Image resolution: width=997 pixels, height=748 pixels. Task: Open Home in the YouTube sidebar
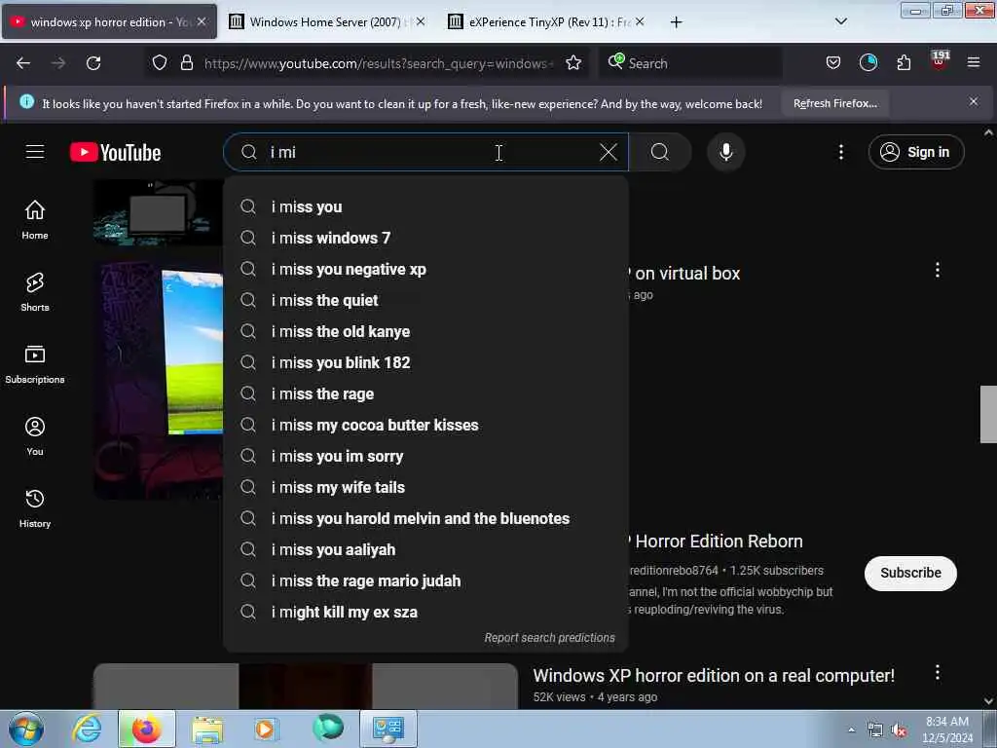click(x=35, y=219)
